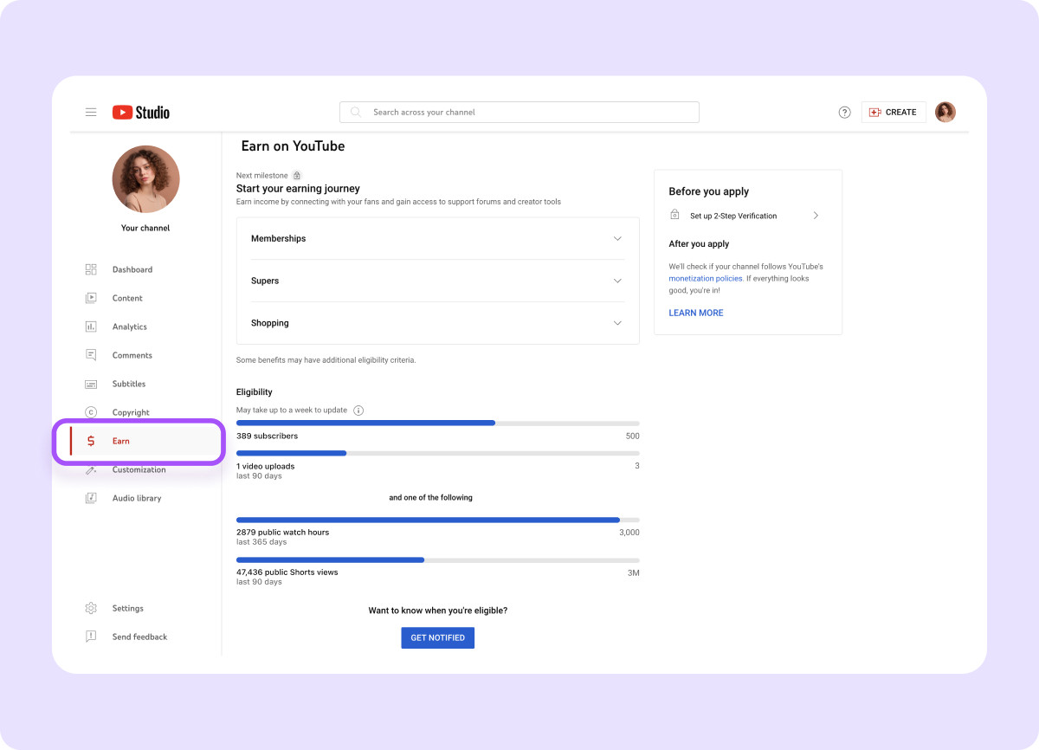1039x750 pixels.
Task: Click Start your earning journey heading
Action: pos(298,188)
